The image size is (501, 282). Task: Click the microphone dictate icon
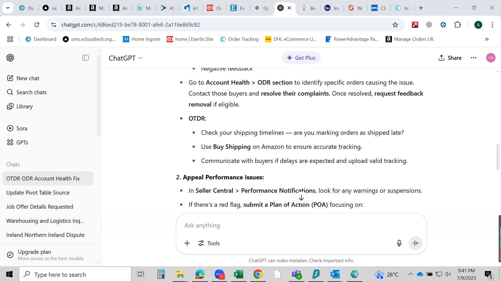pos(399,243)
